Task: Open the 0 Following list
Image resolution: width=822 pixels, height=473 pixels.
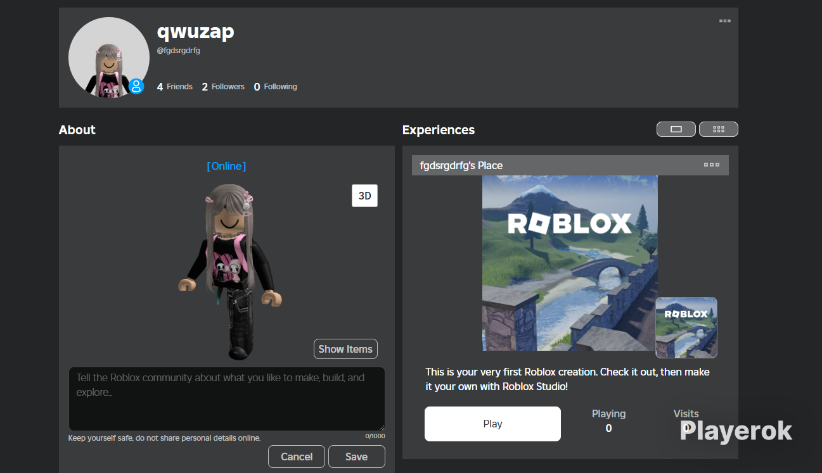Action: [x=276, y=87]
